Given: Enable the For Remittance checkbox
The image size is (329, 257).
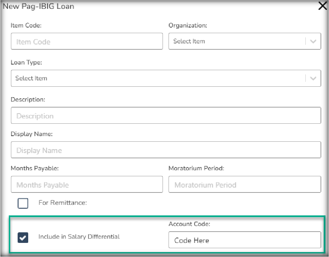Looking at the screenshot, I should pyautogui.click(x=23, y=203).
